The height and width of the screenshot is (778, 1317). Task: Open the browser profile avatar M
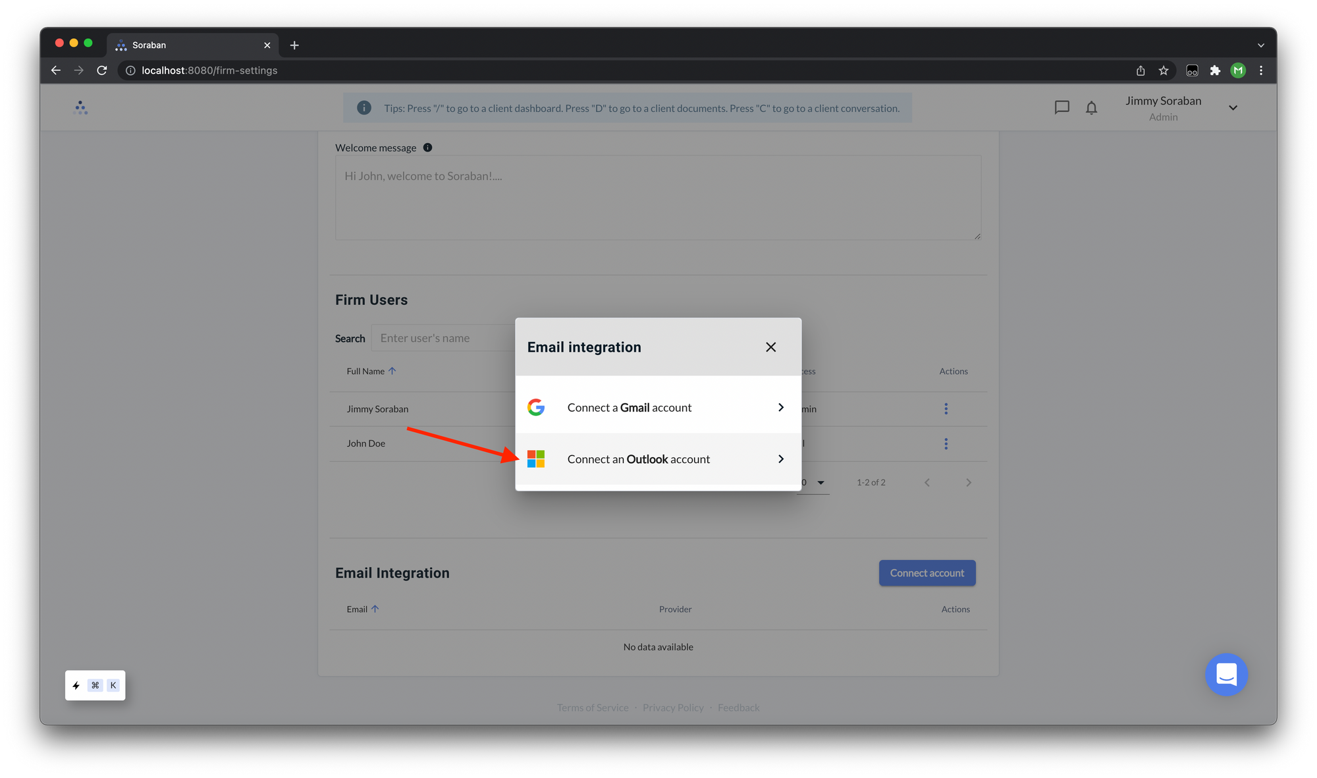tap(1238, 70)
